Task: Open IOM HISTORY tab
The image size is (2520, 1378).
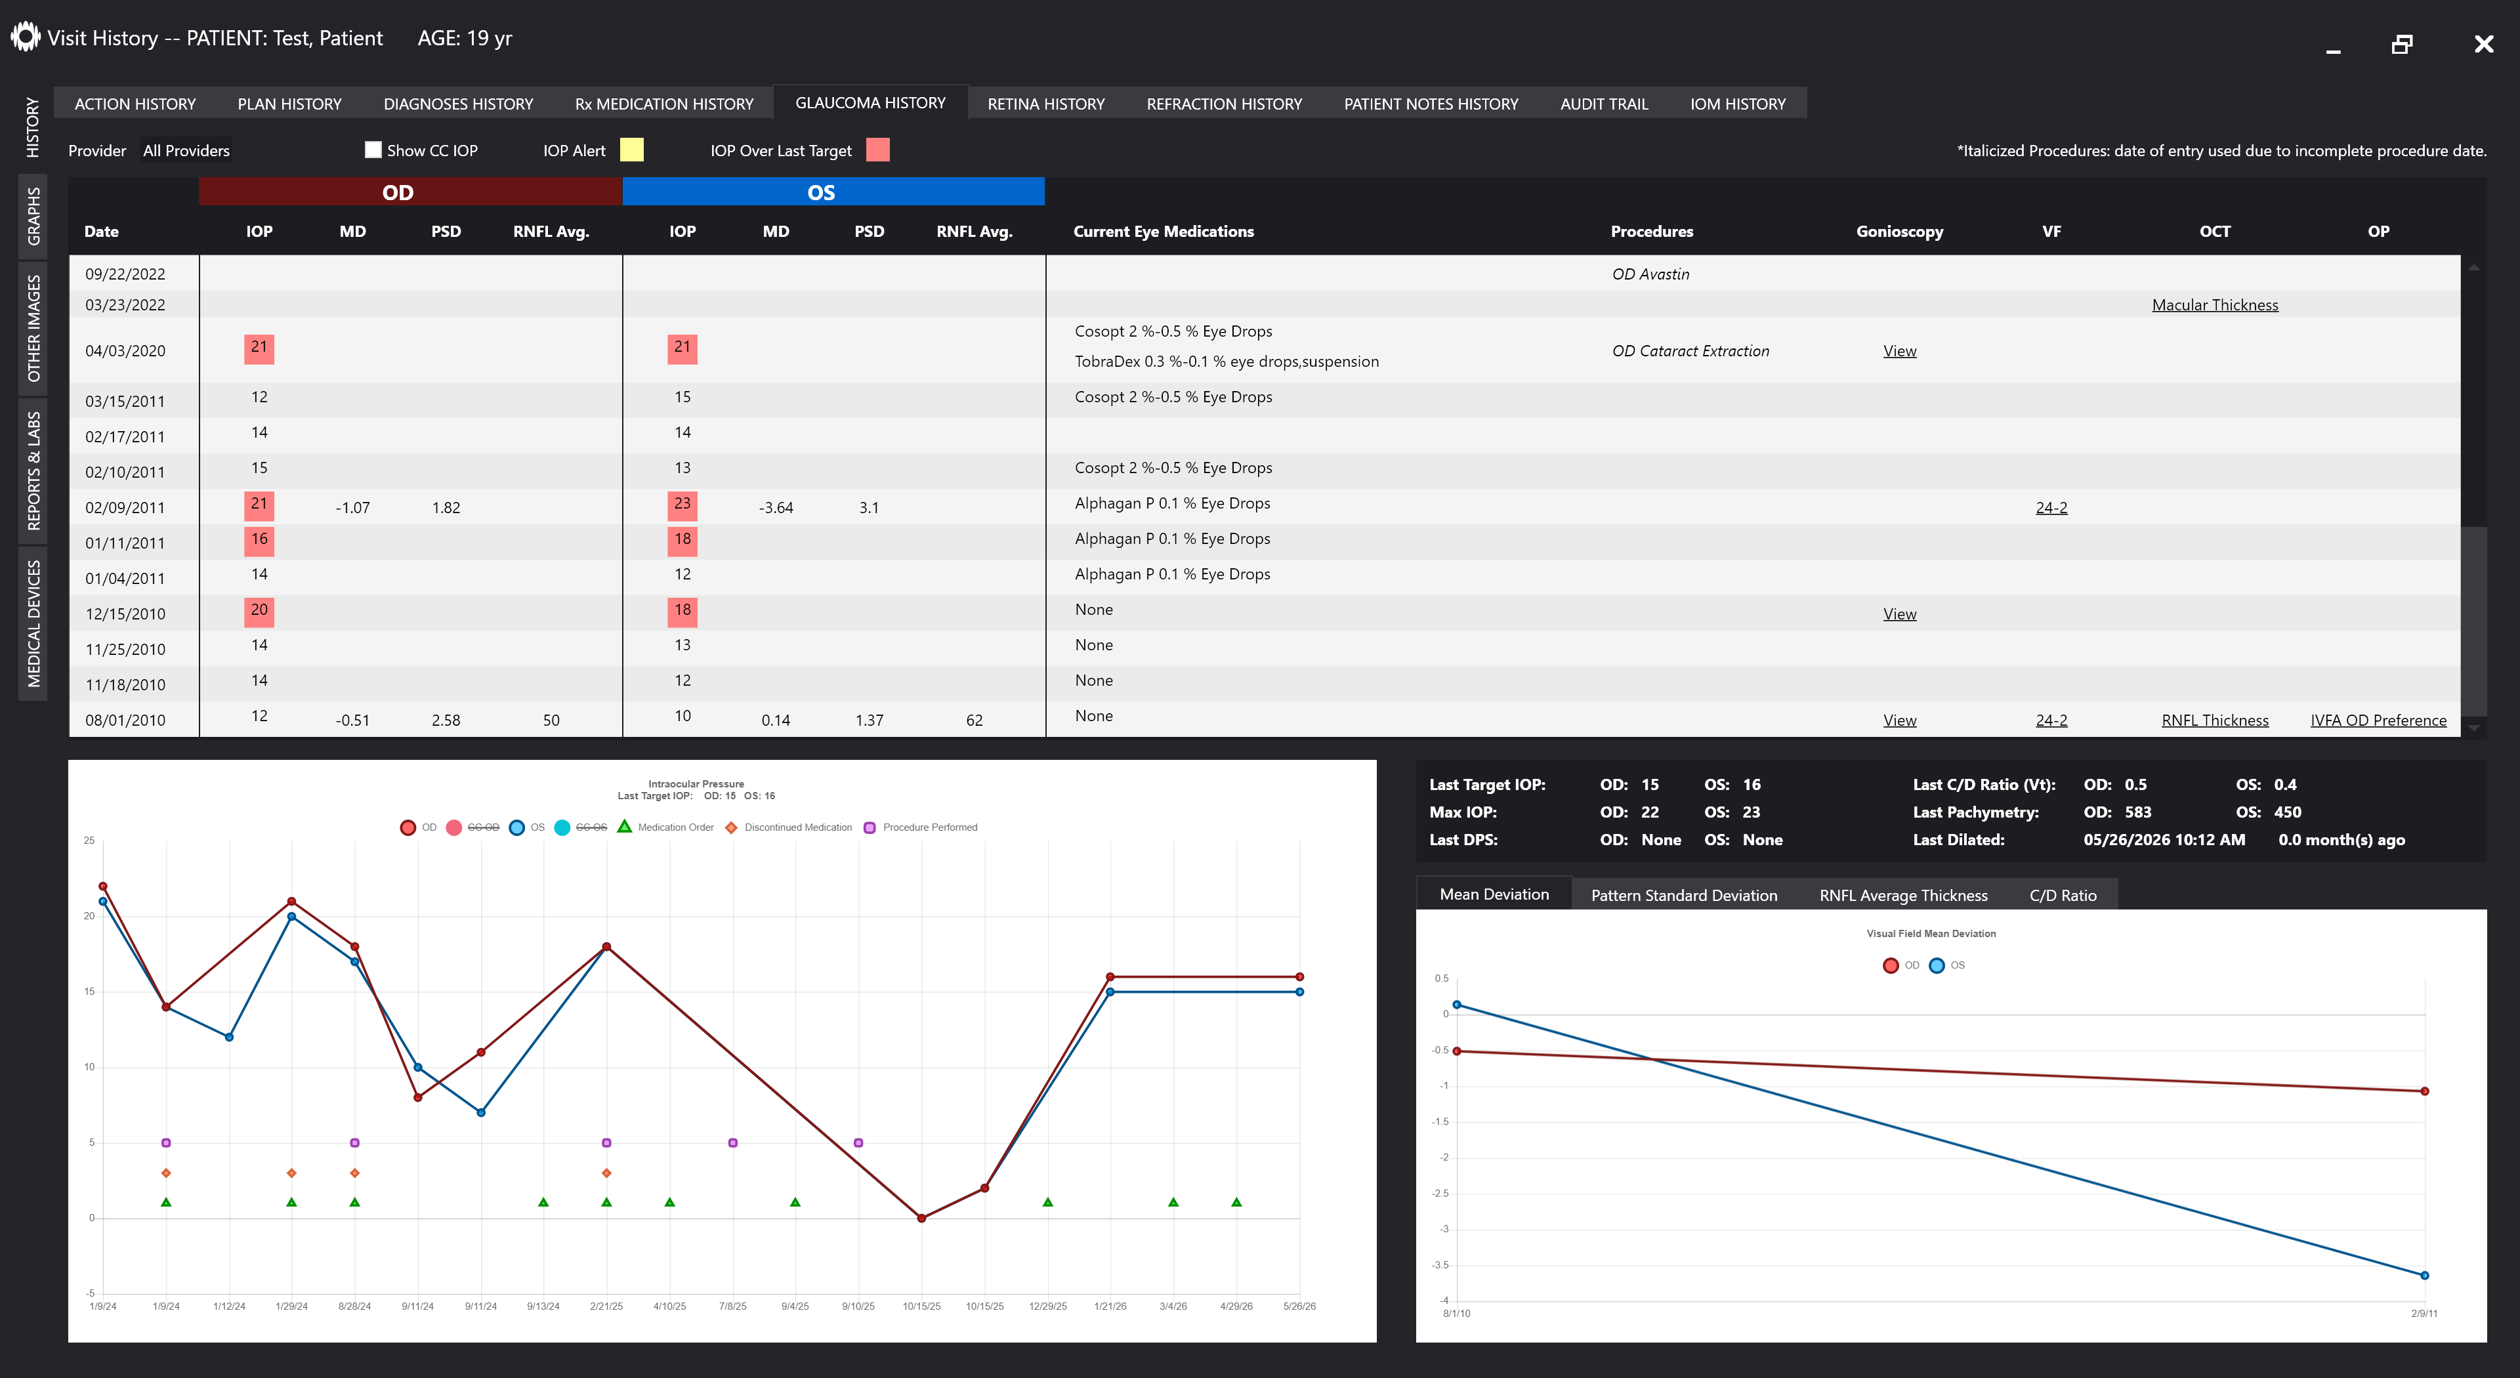Action: (x=1737, y=104)
